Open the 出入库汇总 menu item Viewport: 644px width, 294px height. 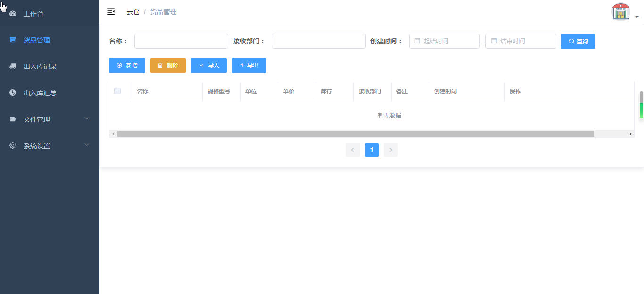[50, 93]
